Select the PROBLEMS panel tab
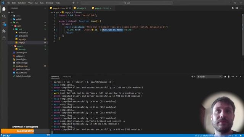The width and height of the screenshot is (244, 137). 67,76
